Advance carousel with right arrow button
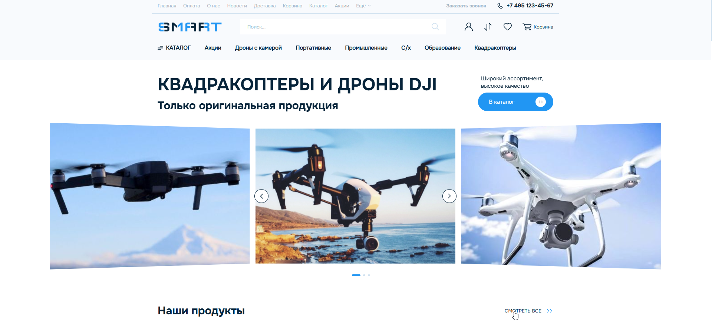 click(449, 196)
